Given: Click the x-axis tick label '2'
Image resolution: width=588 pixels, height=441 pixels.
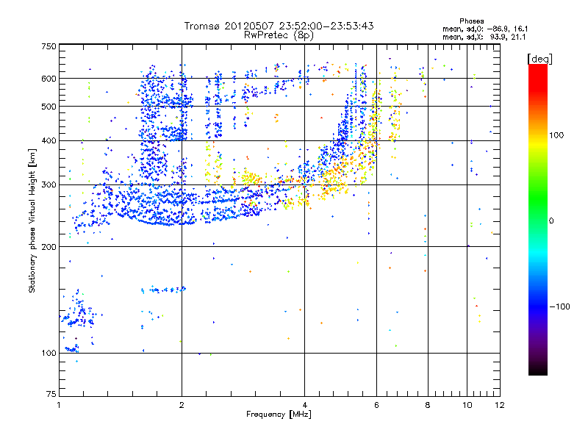Looking at the screenshot, I should tap(182, 405).
